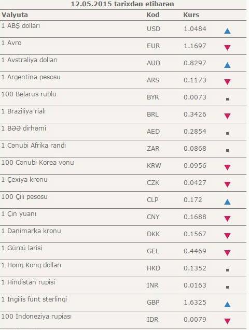Click the red down arrow beside EUR
Image resolution: width=249 pixels, height=330 pixels.
click(x=227, y=48)
